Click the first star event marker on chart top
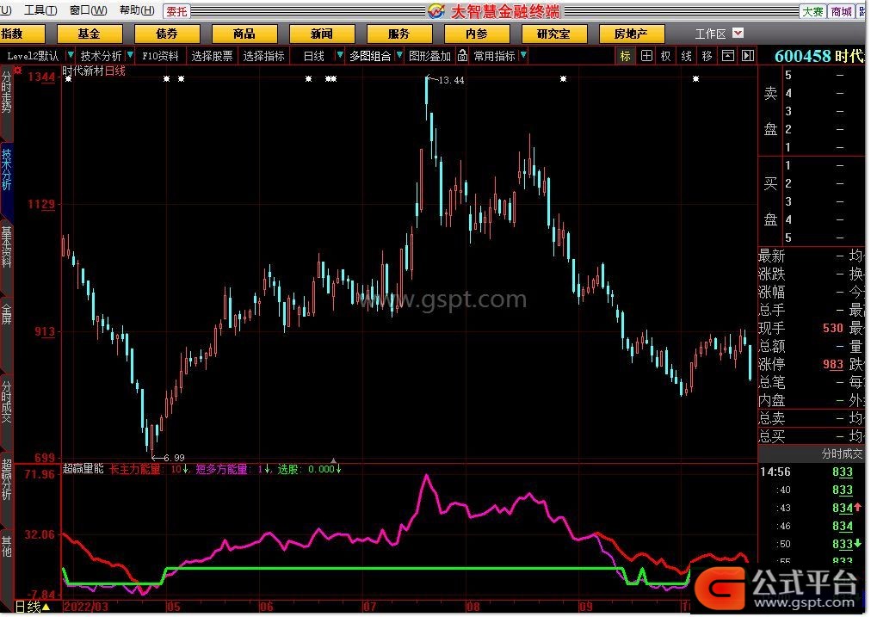871x617 pixels. tap(68, 79)
